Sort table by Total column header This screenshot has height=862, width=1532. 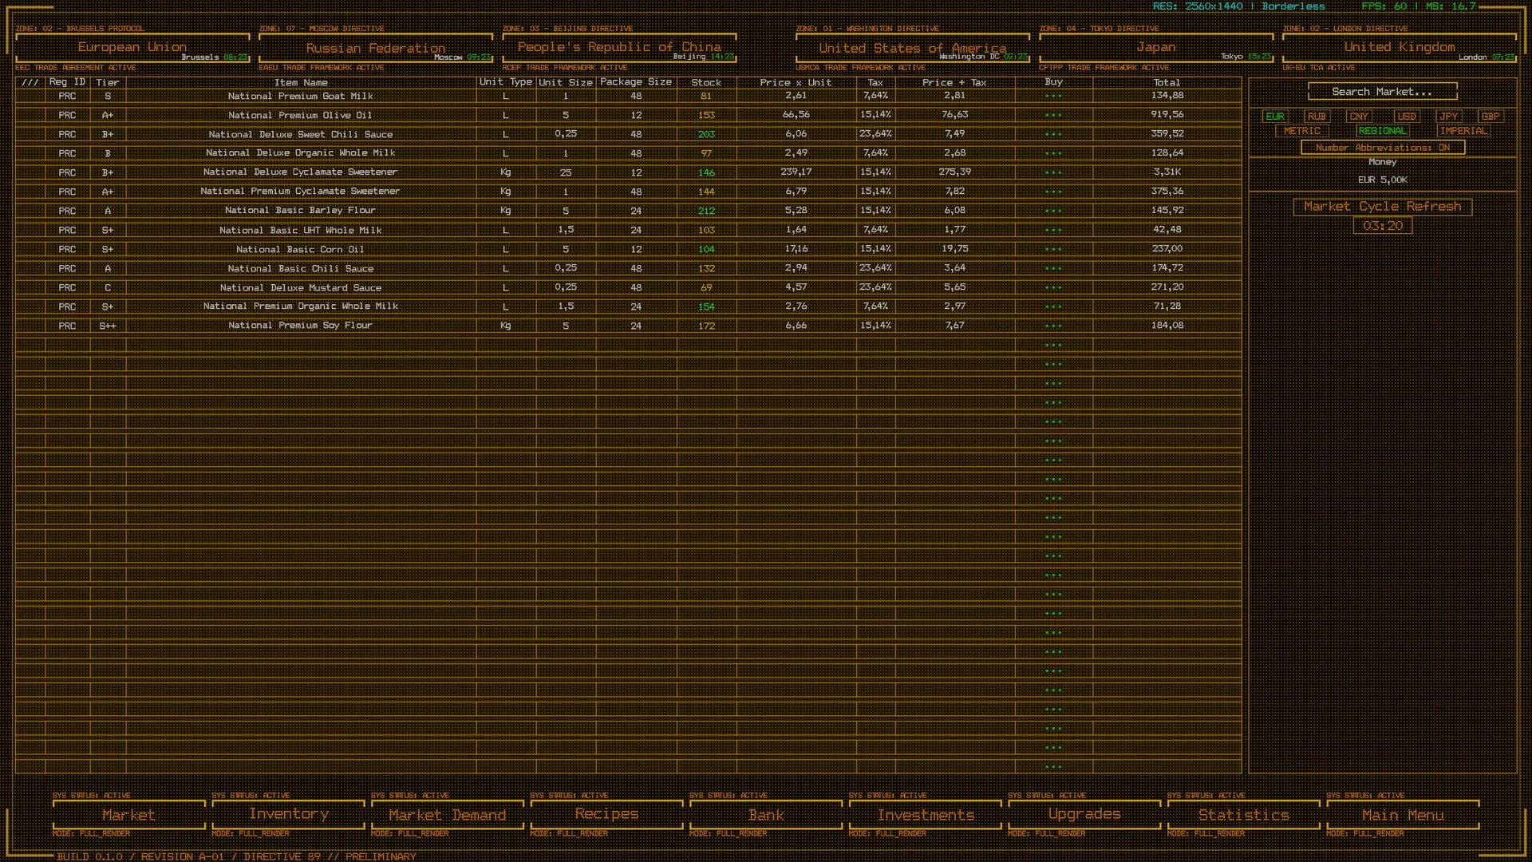click(x=1167, y=82)
